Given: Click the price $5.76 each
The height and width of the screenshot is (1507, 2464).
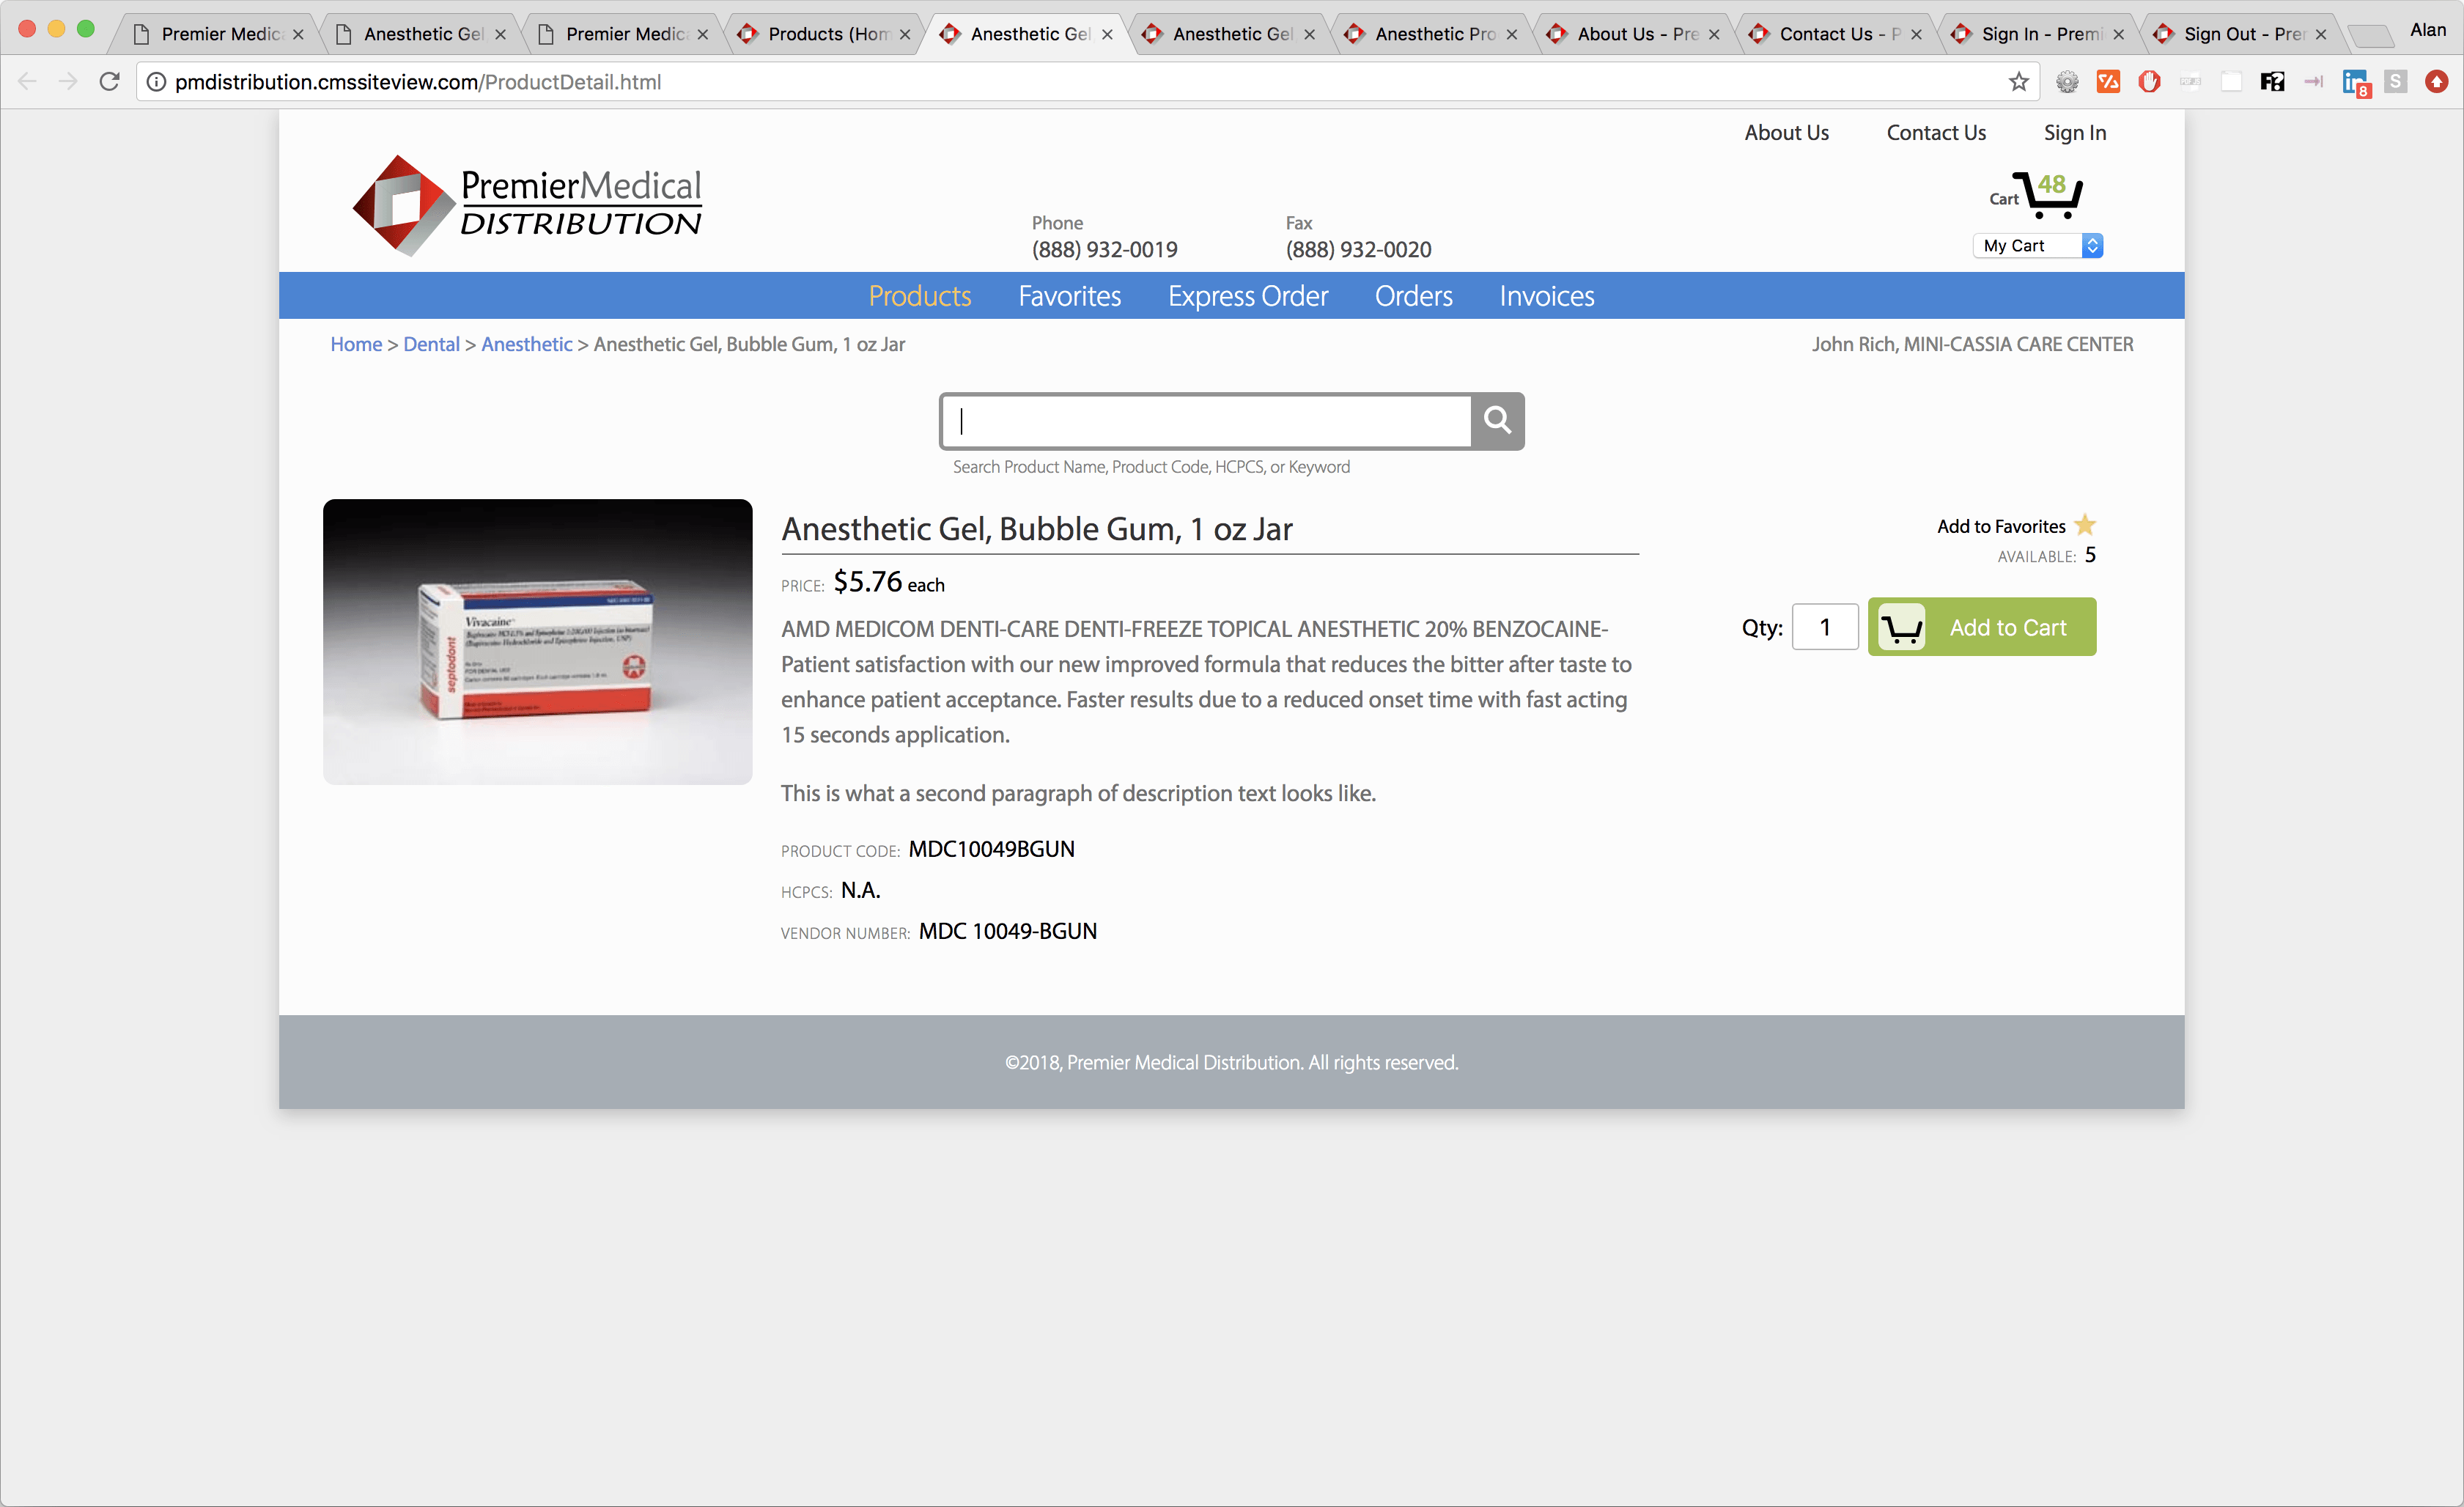Looking at the screenshot, I should coord(888,582).
